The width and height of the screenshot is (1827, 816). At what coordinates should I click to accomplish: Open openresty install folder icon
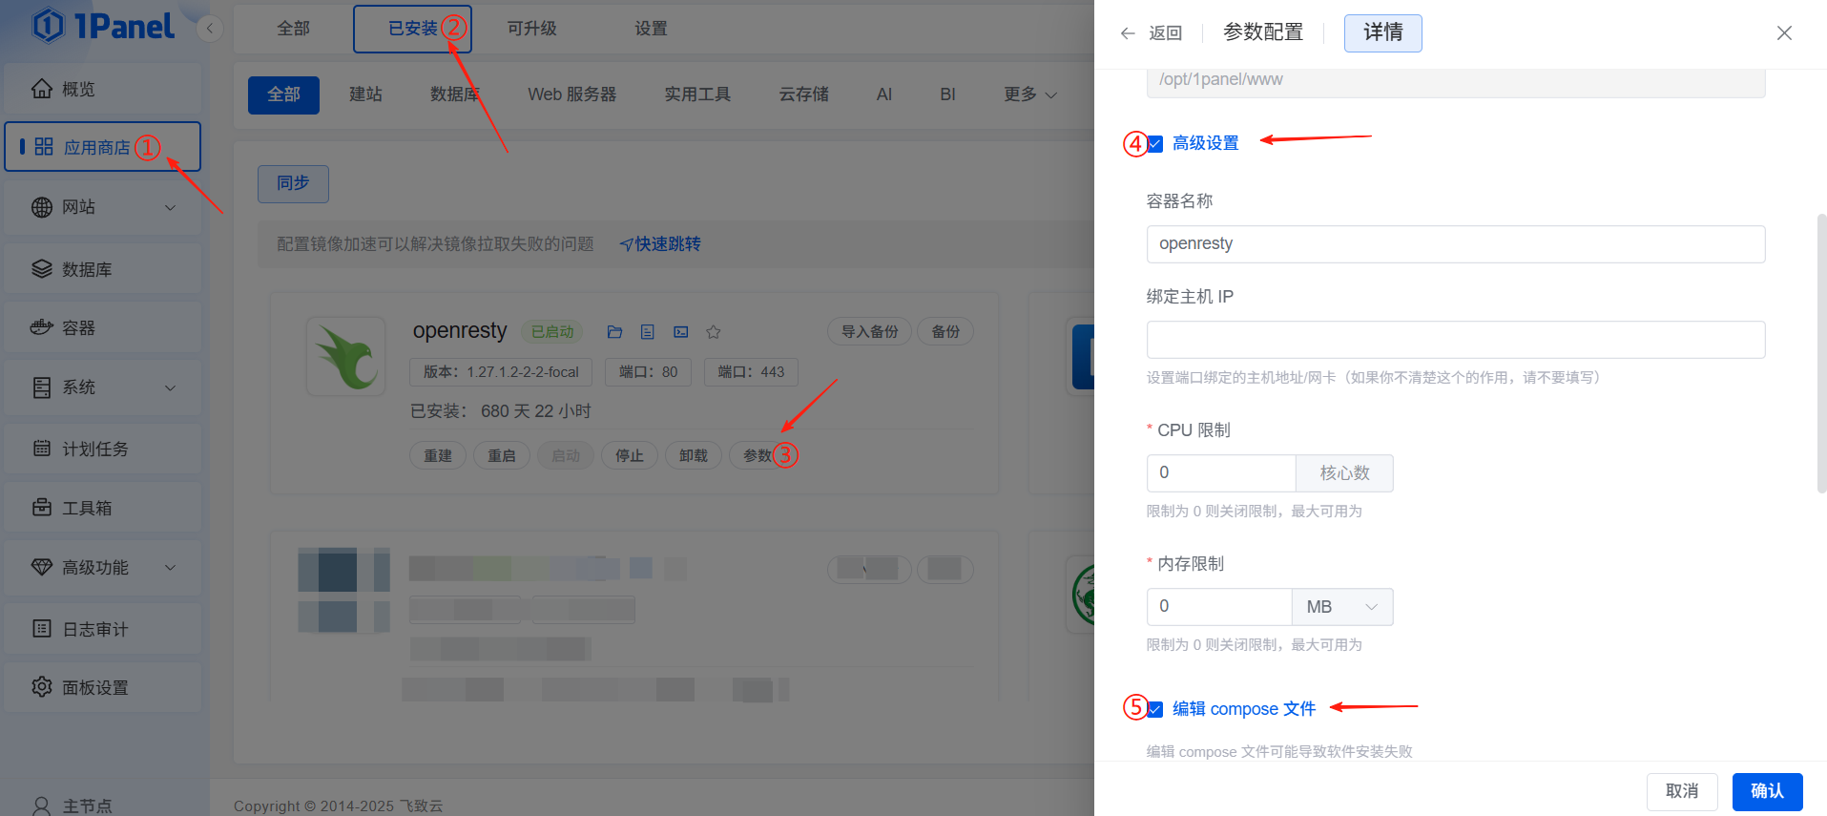614,332
